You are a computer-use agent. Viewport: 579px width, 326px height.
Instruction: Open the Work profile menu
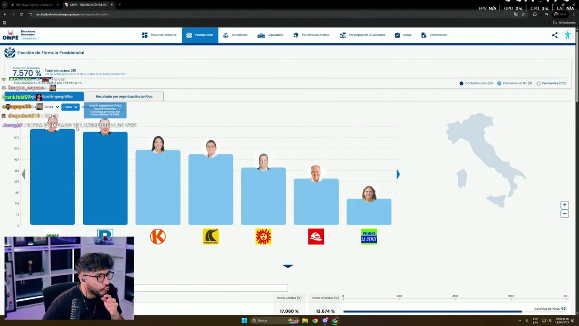[560, 14]
